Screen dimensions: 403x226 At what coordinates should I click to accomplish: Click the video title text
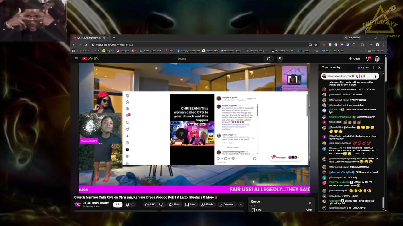[x=146, y=197]
